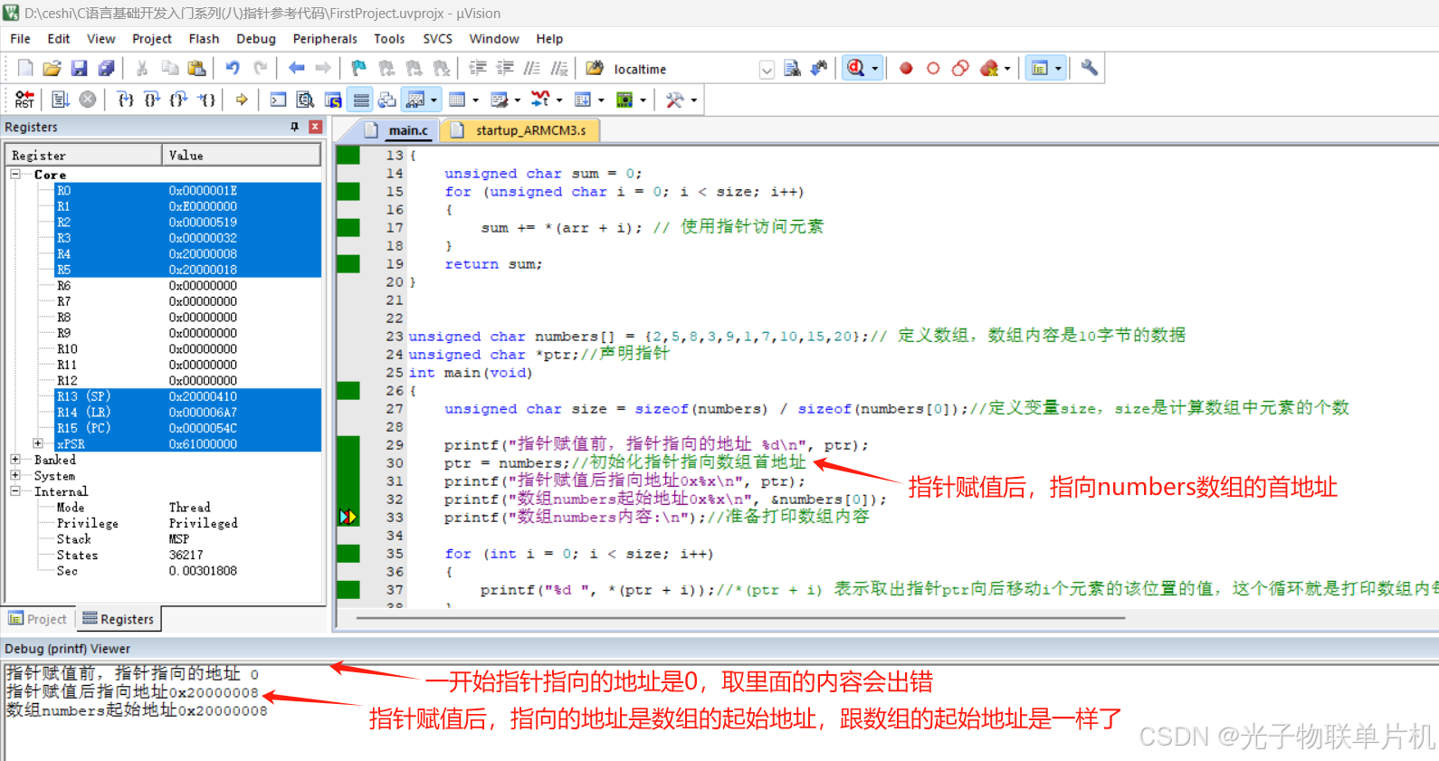This screenshot has width=1439, height=761.
Task: Click the Reset CPU (RST) icon
Action: coord(24,100)
